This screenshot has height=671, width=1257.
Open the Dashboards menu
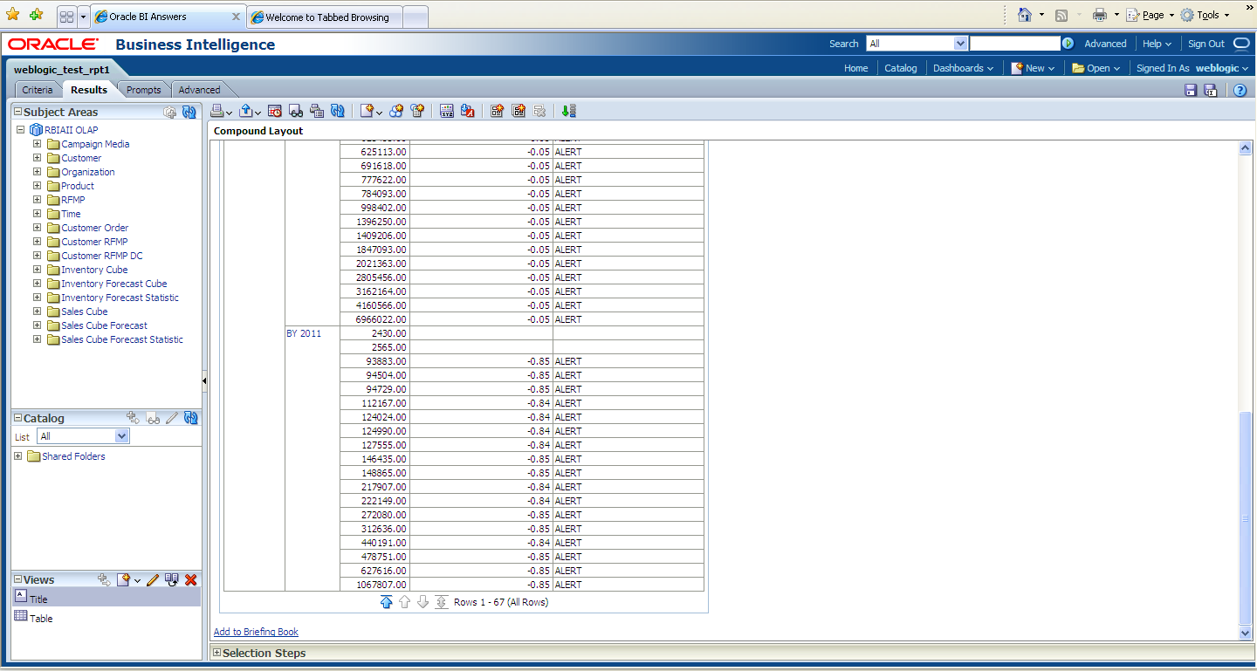click(x=963, y=68)
